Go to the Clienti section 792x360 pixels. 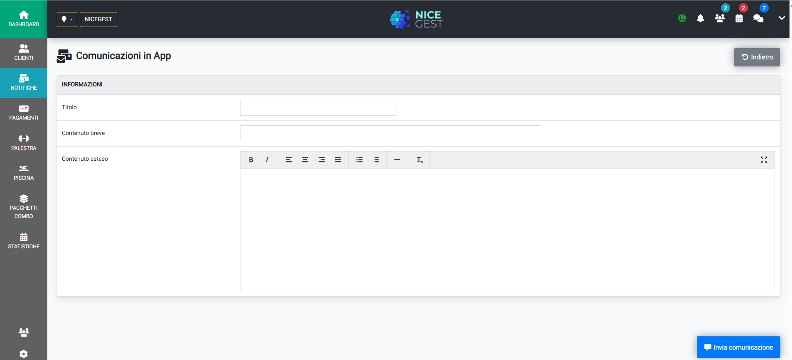click(x=24, y=53)
